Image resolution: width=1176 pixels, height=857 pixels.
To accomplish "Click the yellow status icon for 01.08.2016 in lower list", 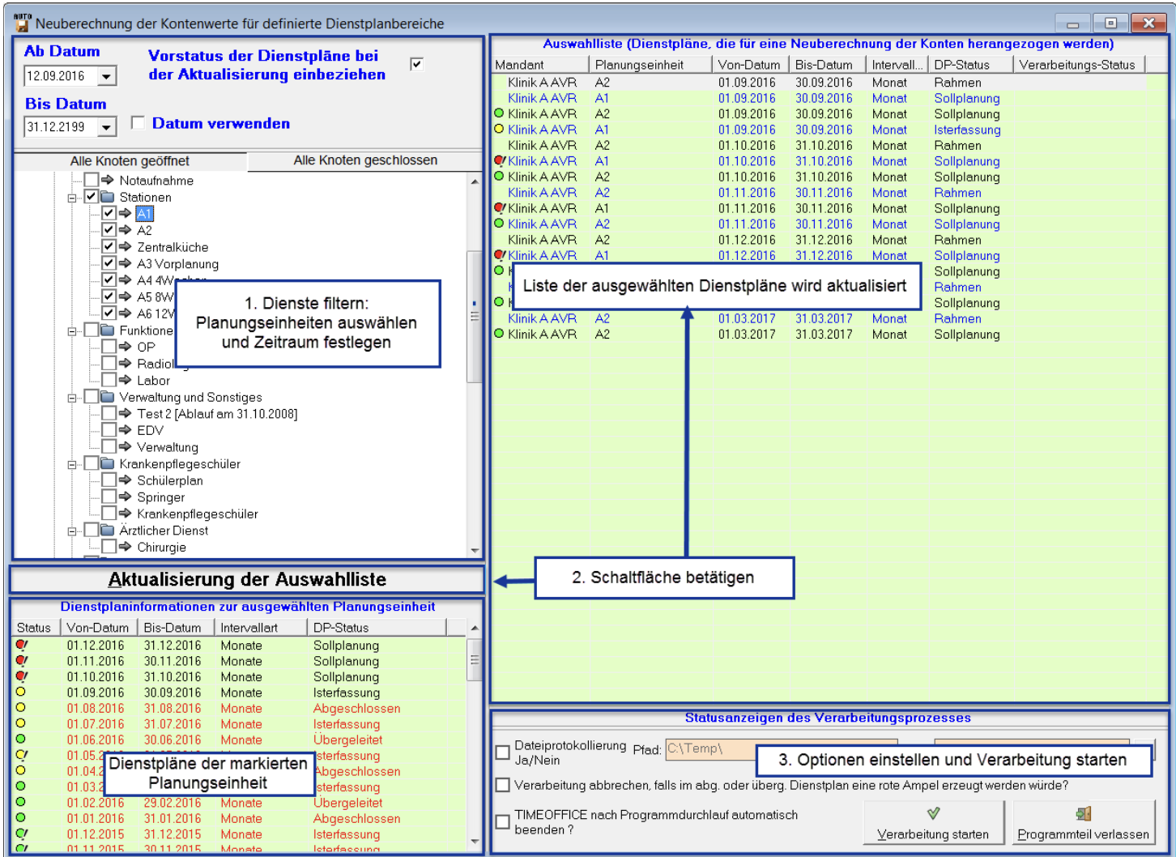I will [21, 707].
